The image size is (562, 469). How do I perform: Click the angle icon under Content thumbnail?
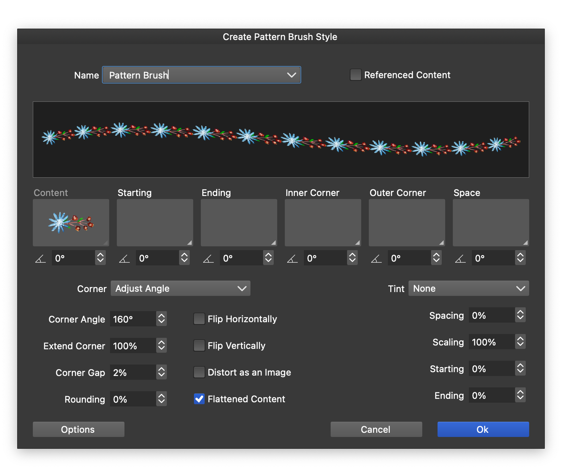tap(40, 259)
